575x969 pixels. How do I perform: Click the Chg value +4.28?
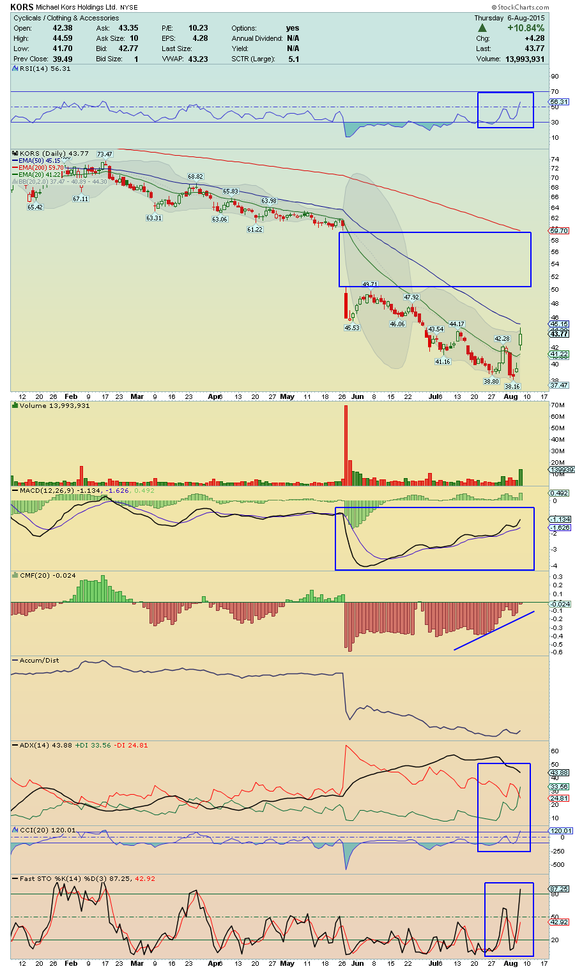[534, 38]
